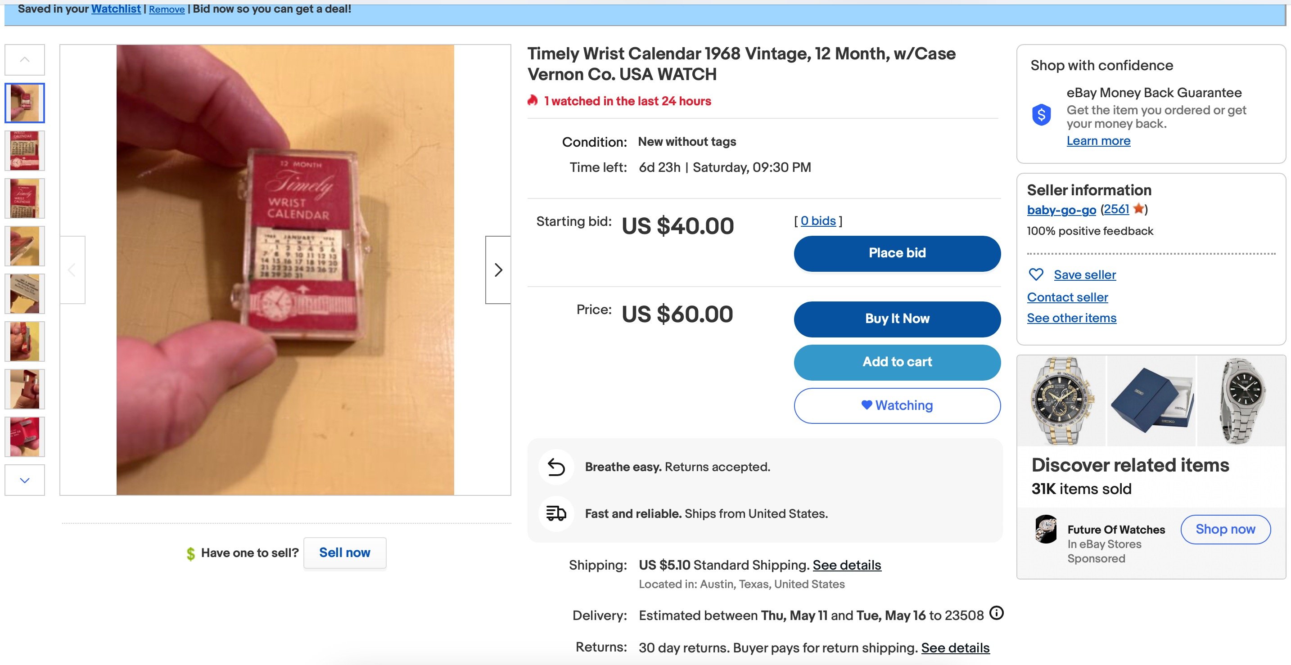Open the baby-go-go seller profile

(x=1061, y=210)
